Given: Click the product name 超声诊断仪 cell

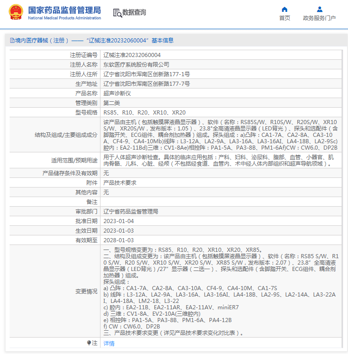Looking at the screenshot, I should tap(117, 94).
